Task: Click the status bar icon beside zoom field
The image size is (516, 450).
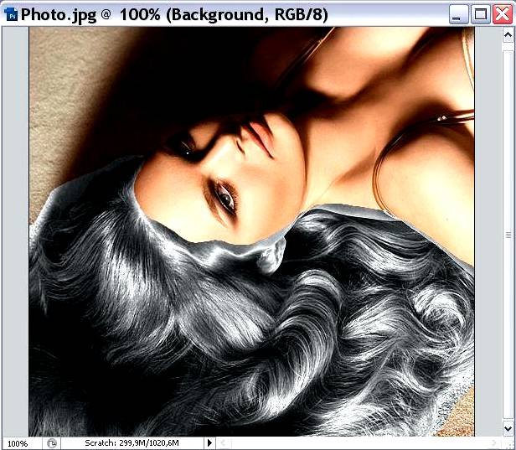Action: [52, 442]
